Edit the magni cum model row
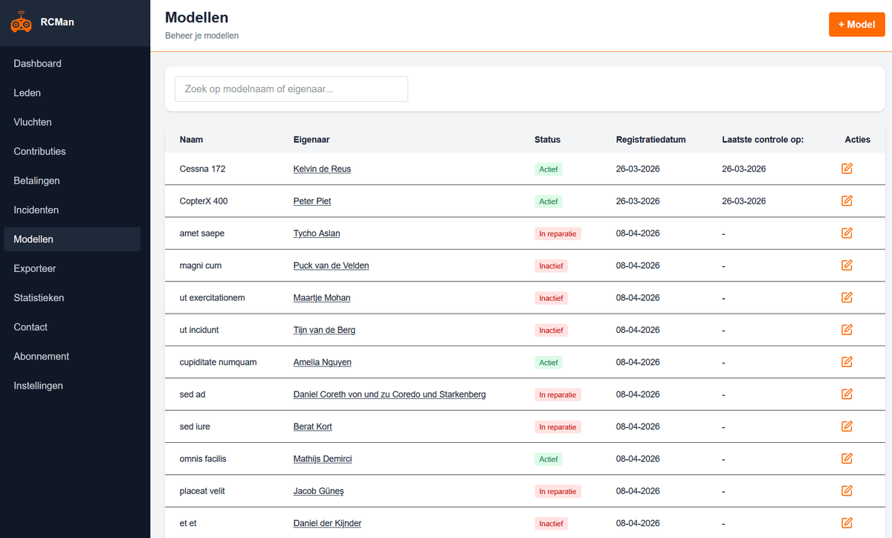The width and height of the screenshot is (892, 538). [847, 265]
